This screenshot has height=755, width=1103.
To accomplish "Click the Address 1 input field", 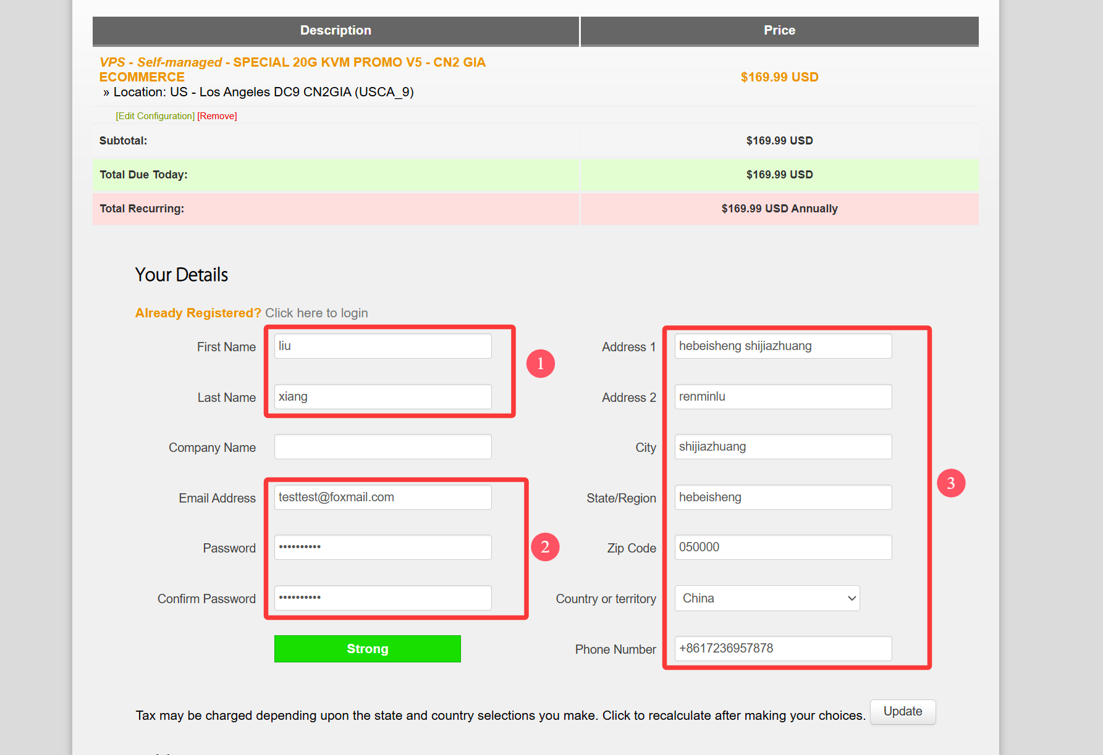I will pyautogui.click(x=783, y=346).
